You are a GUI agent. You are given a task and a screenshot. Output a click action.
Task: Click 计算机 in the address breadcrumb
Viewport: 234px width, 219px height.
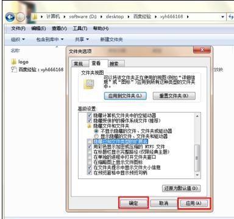[53, 16]
